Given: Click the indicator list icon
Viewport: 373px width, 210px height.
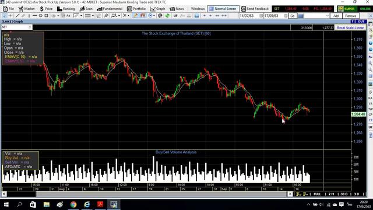Looking at the screenshot, I should [x=98, y=16].
